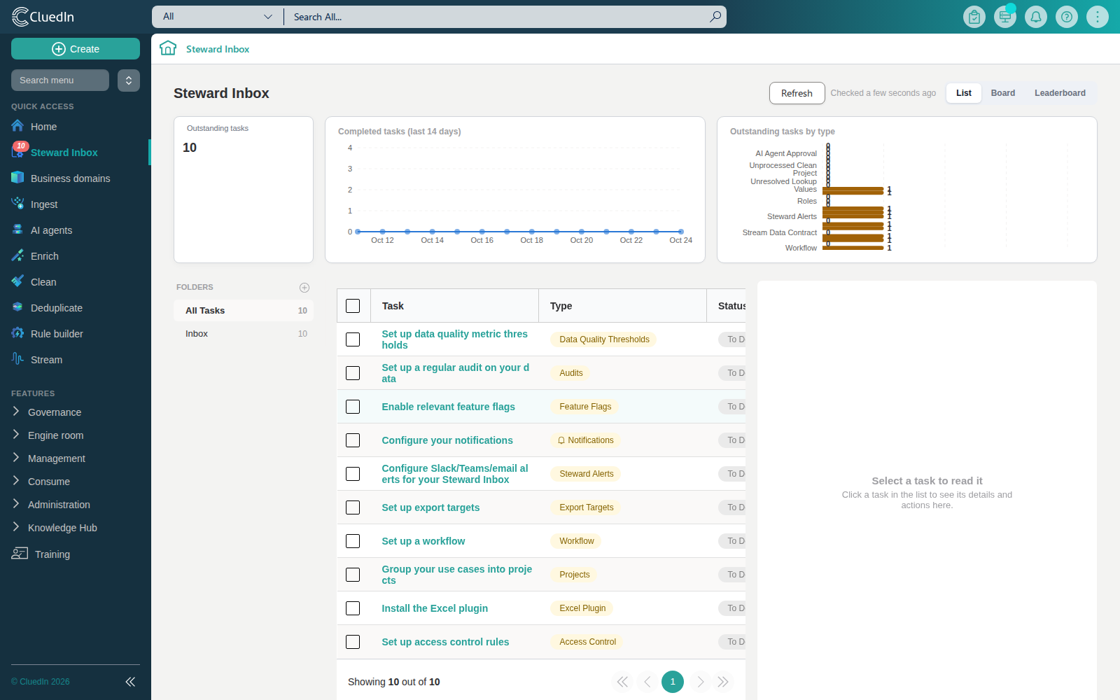Click the server status icon in header
Viewport: 1120px width, 700px height.
click(x=1005, y=17)
